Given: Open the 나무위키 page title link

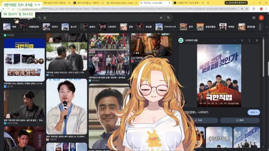Looking at the screenshot, I should [196, 112].
